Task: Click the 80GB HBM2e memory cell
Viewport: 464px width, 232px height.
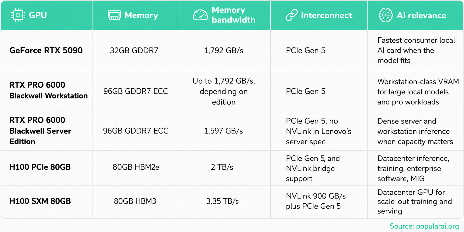Action: [x=136, y=167]
